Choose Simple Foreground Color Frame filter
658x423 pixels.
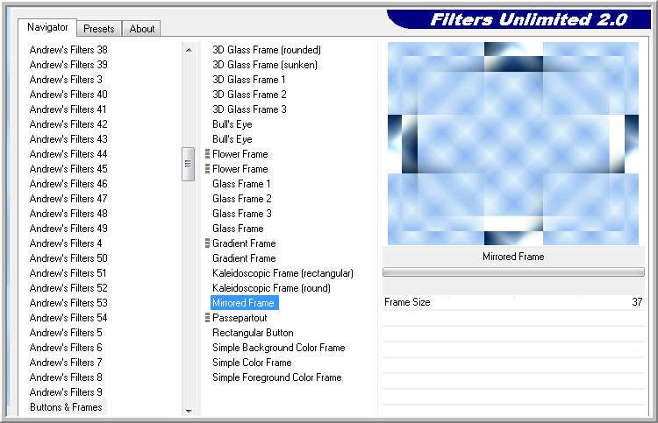pyautogui.click(x=277, y=377)
